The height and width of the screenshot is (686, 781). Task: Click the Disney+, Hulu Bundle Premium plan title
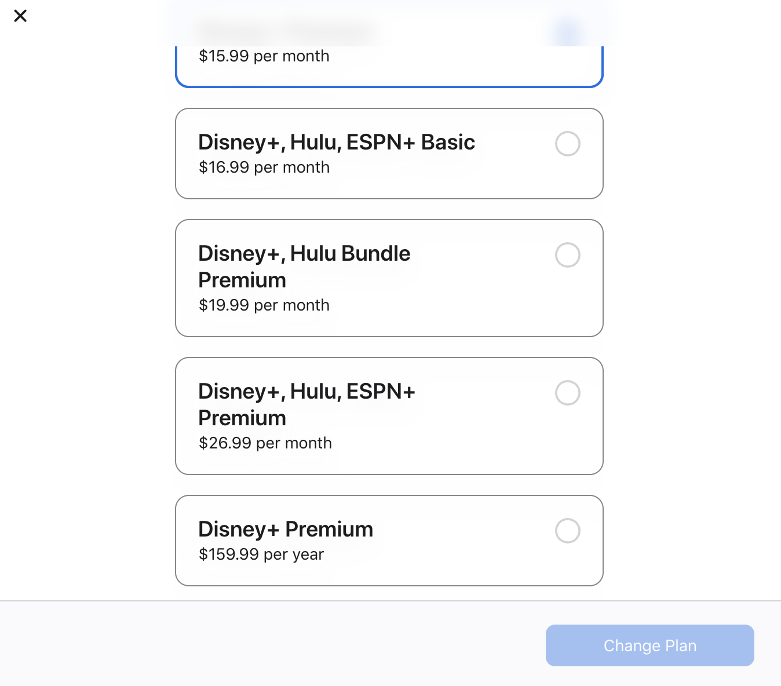pos(304,267)
